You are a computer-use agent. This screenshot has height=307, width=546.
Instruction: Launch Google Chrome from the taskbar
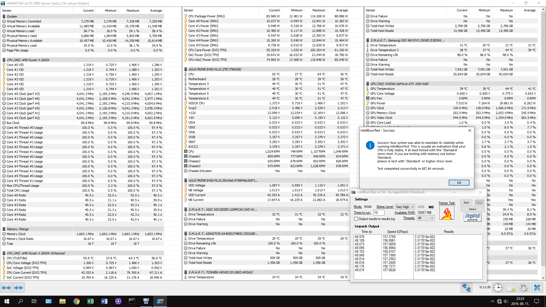click(x=76, y=301)
